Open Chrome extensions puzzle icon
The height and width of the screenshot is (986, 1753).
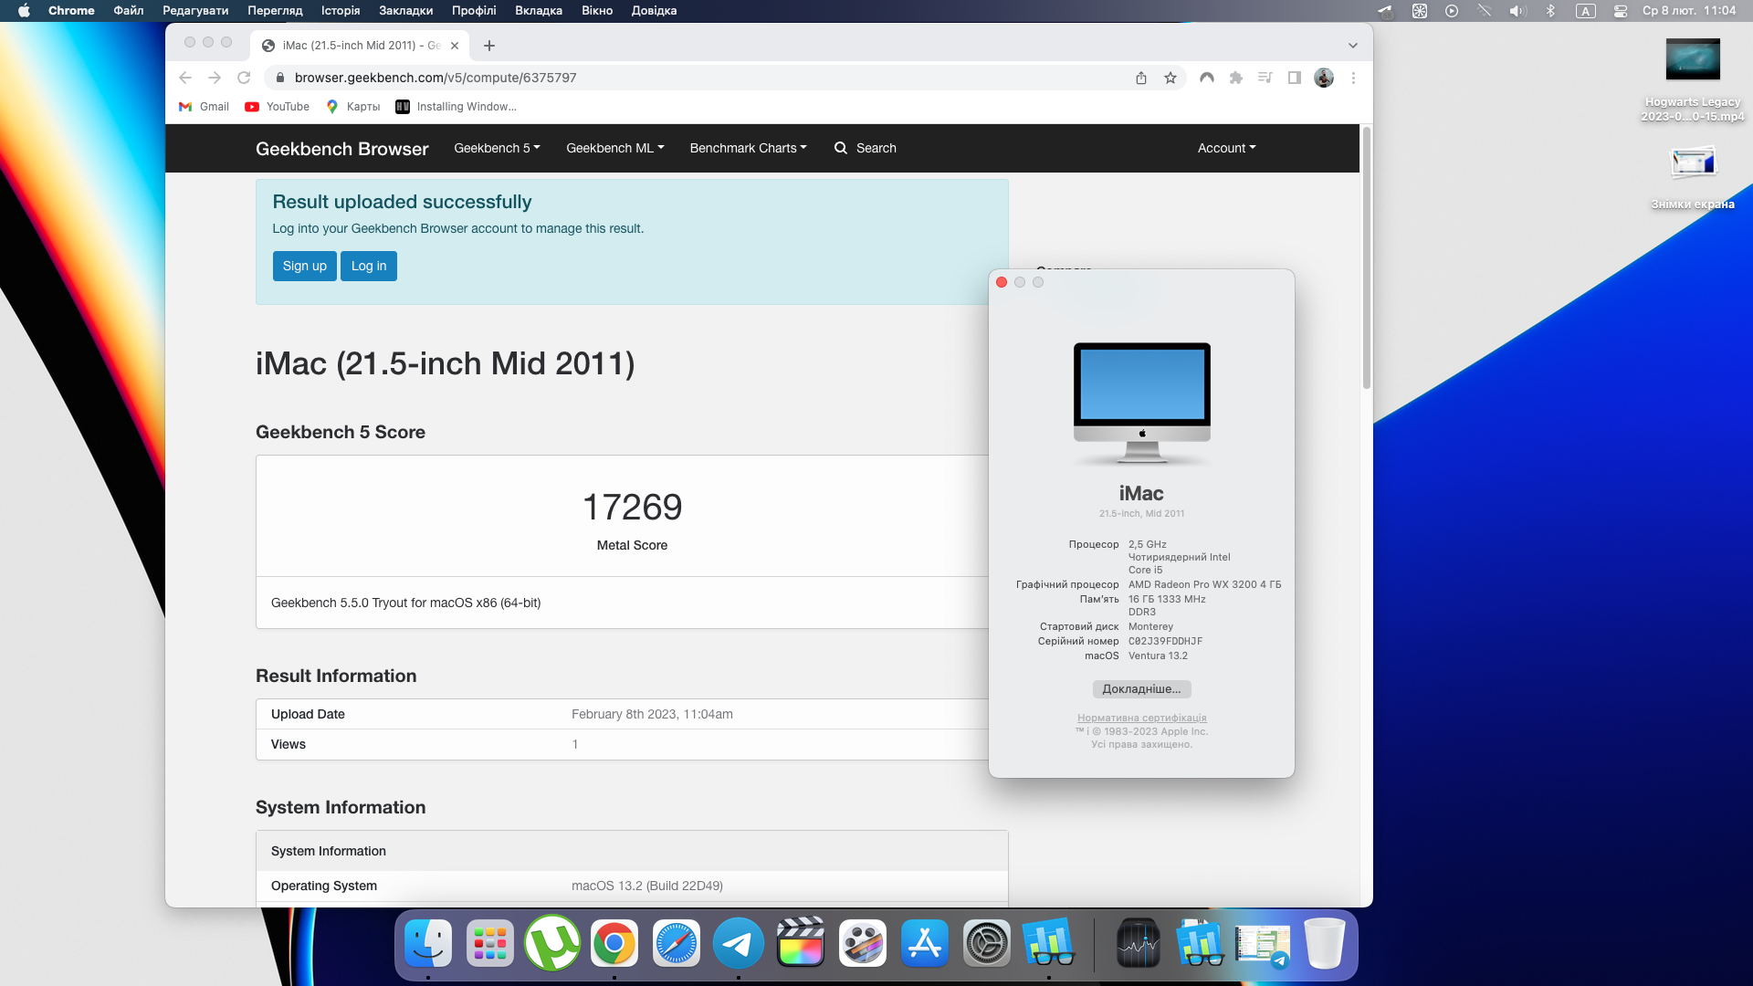pos(1236,78)
